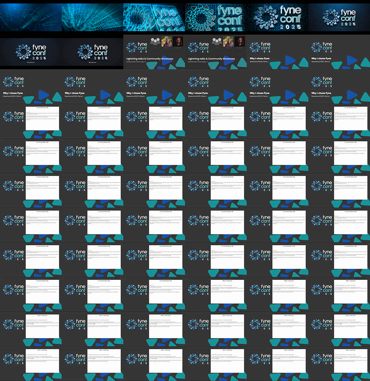Click the grey silhouette avatar in first Lightning talks frame
This screenshot has width=370, height=381.
click(155, 42)
